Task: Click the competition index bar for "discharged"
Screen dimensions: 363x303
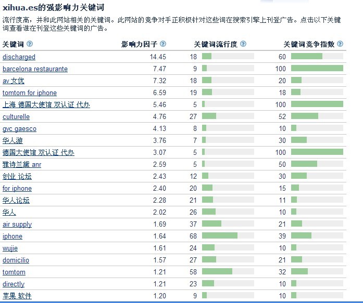Action: point(307,56)
